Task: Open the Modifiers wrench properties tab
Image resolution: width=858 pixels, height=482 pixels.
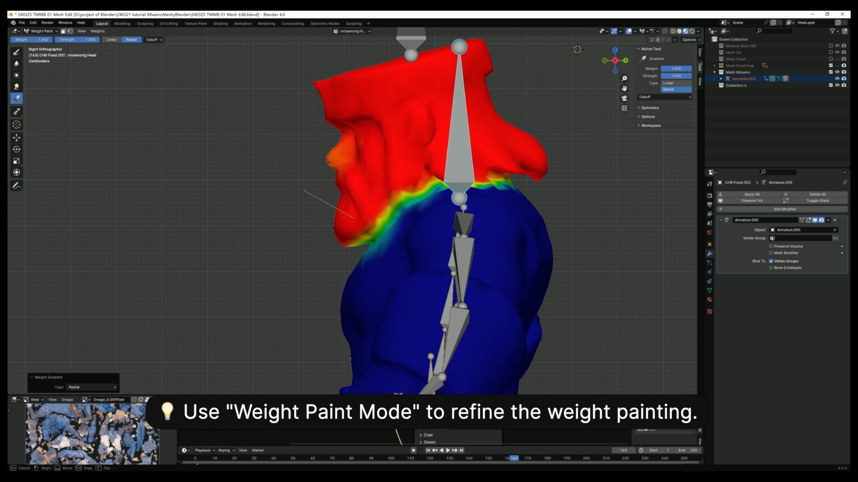Action: tap(709, 253)
